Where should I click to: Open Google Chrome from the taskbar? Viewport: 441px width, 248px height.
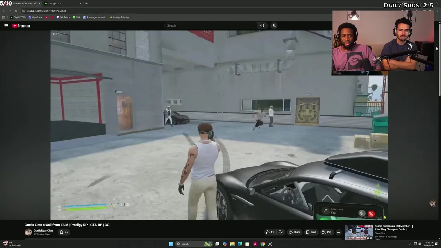(263, 244)
